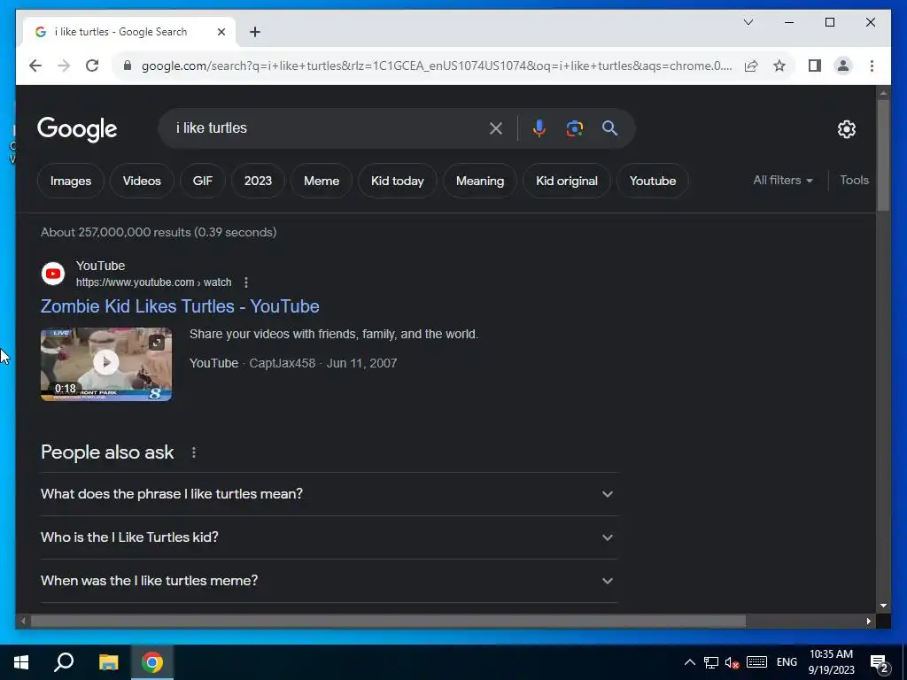The height and width of the screenshot is (680, 907).
Task: Click 'CaptJax458' uploader text
Action: click(283, 364)
